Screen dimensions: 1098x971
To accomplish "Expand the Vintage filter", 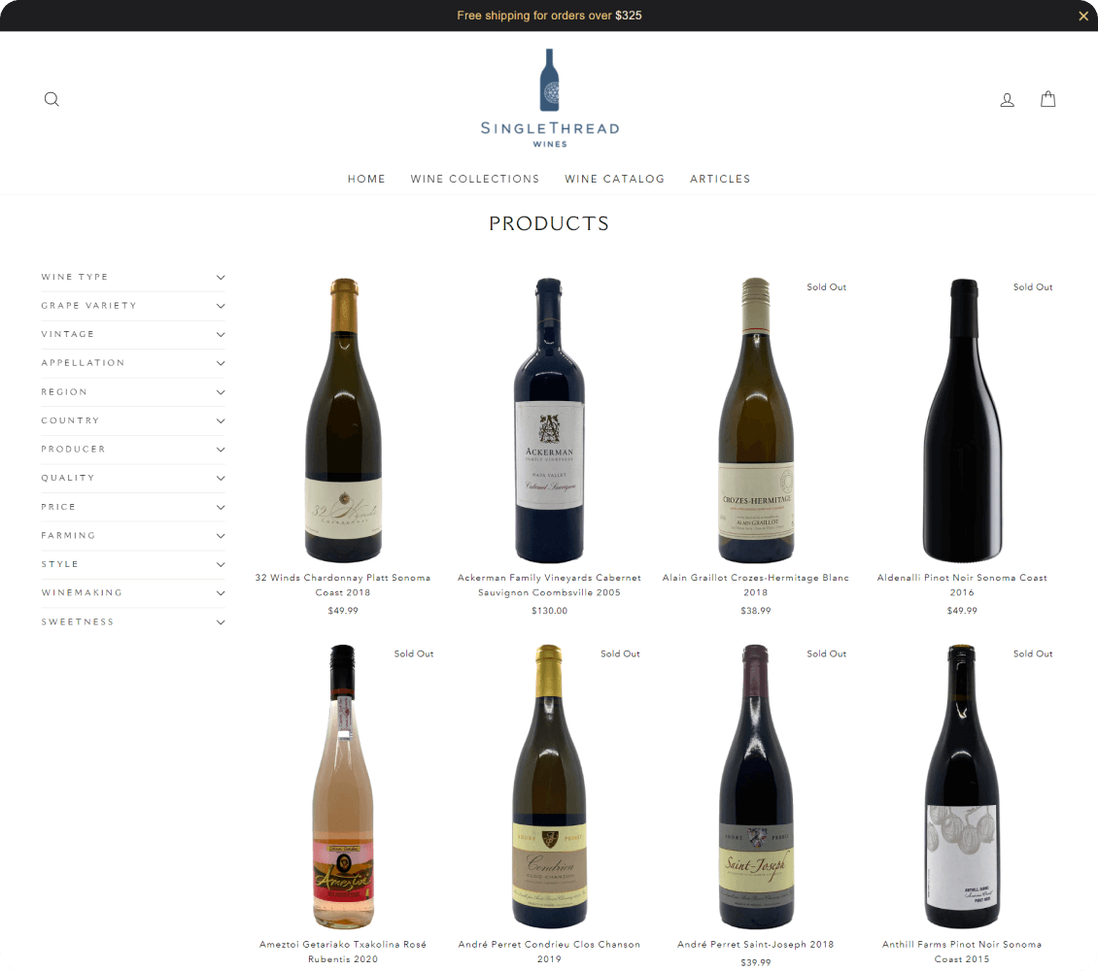I will (x=133, y=334).
